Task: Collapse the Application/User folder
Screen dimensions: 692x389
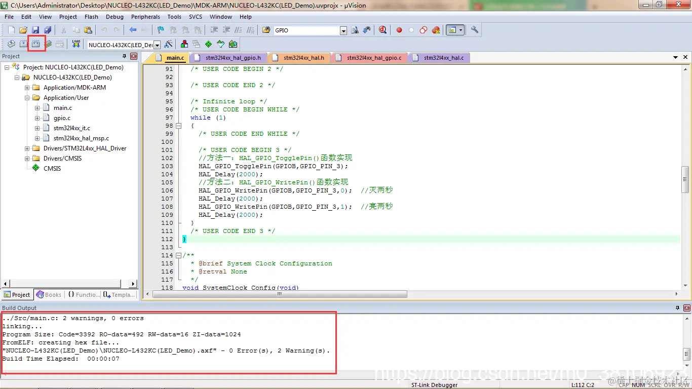Action: [x=27, y=98]
